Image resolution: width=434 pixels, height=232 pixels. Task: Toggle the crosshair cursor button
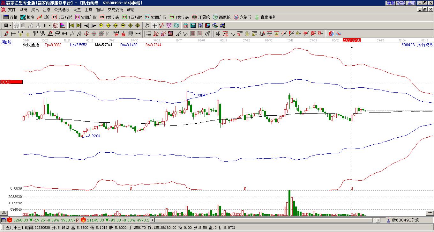154,25
